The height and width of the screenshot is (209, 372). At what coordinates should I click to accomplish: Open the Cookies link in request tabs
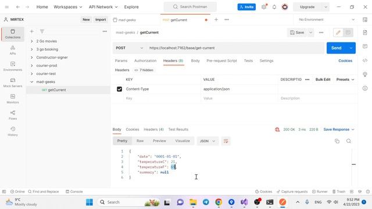(x=345, y=61)
